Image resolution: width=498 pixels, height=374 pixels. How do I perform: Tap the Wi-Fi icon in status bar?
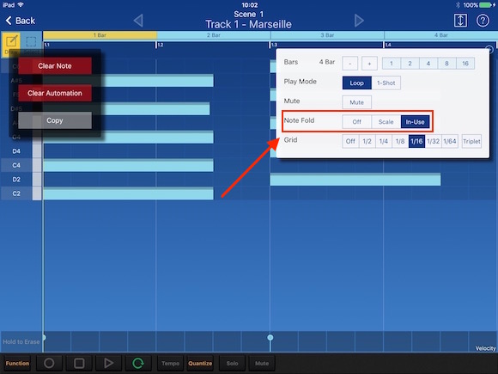[21, 5]
